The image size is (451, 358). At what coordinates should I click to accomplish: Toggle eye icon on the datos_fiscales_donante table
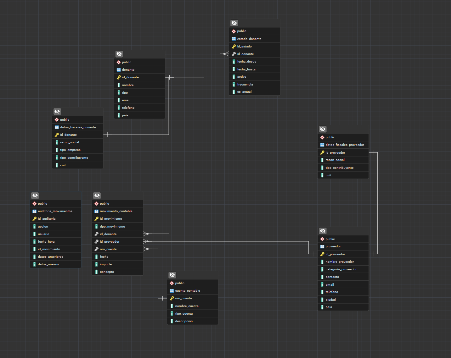pyautogui.click(x=57, y=112)
